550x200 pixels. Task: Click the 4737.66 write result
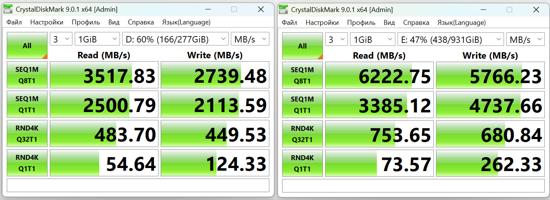point(490,105)
